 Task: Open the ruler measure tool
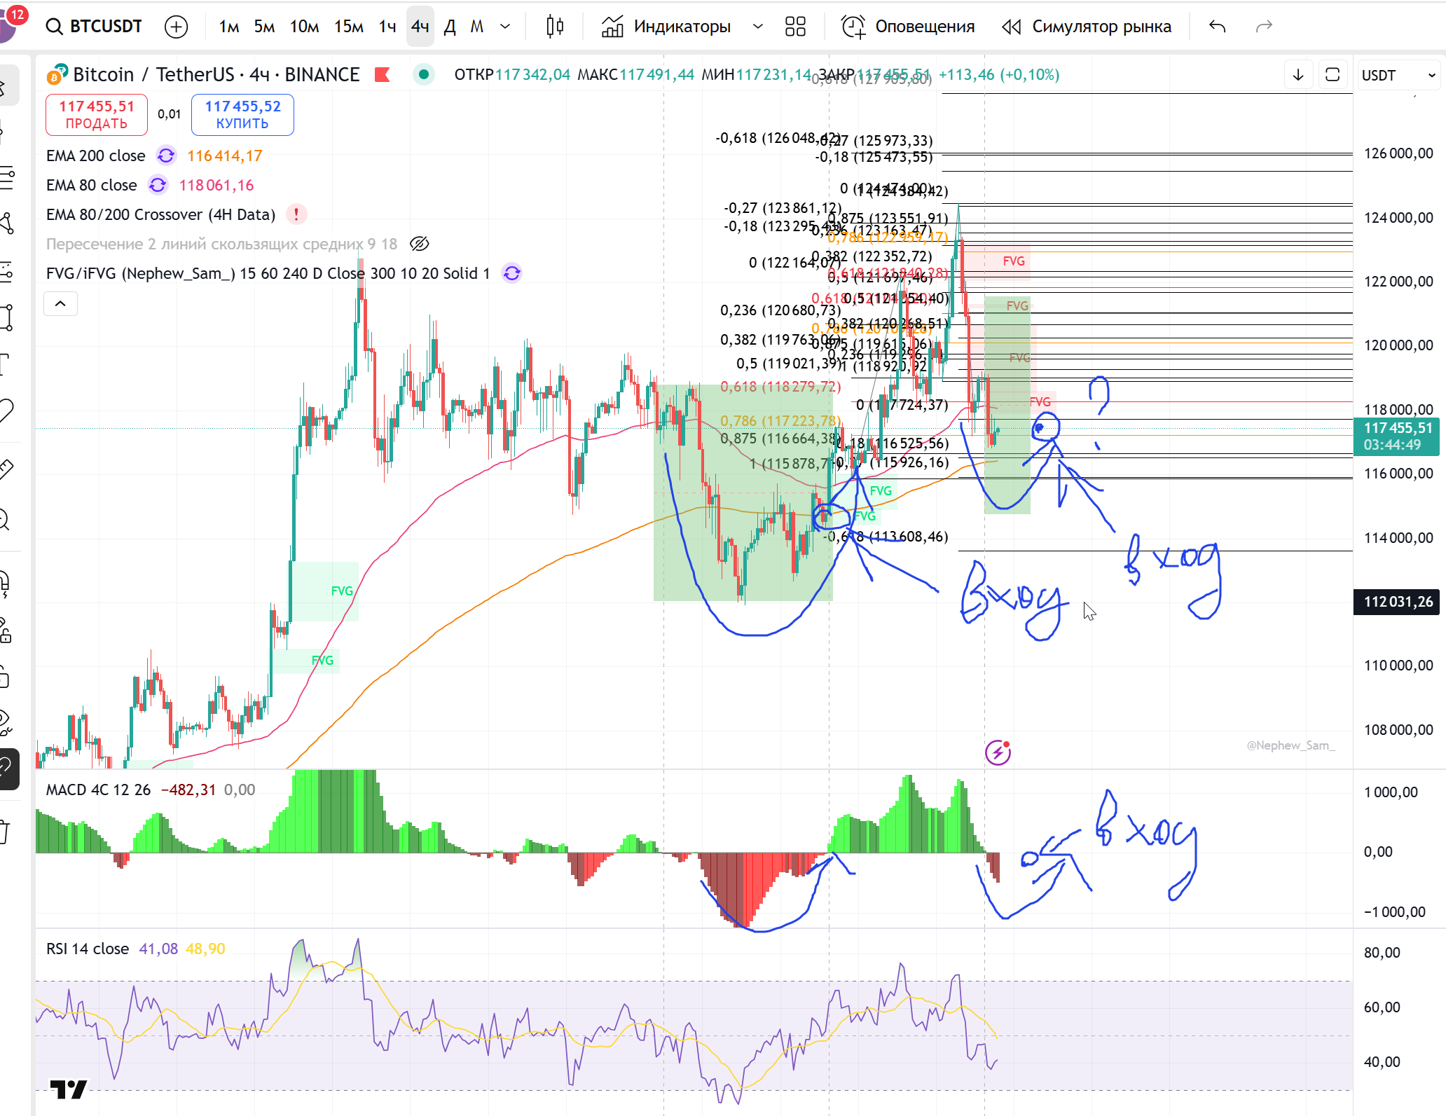click(x=6, y=468)
